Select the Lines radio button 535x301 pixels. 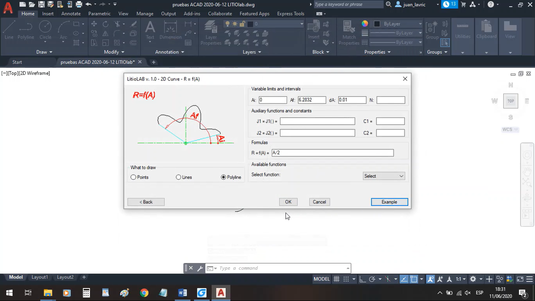click(179, 177)
